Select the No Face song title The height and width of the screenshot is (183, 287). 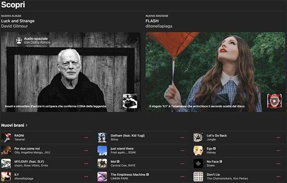coord(213,162)
